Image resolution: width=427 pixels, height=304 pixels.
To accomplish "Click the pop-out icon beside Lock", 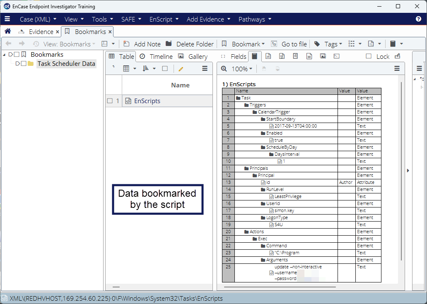I will click(x=398, y=56).
